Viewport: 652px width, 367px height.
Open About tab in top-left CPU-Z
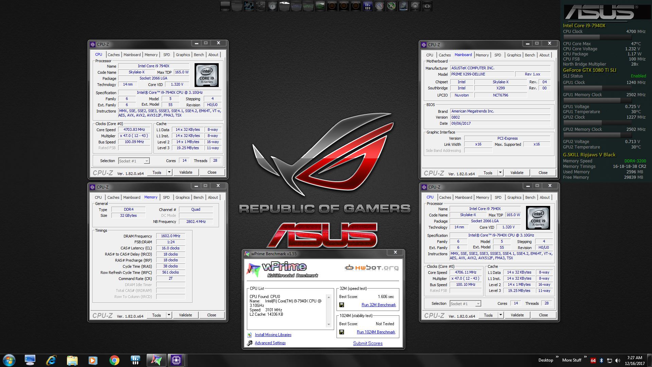[x=213, y=55]
